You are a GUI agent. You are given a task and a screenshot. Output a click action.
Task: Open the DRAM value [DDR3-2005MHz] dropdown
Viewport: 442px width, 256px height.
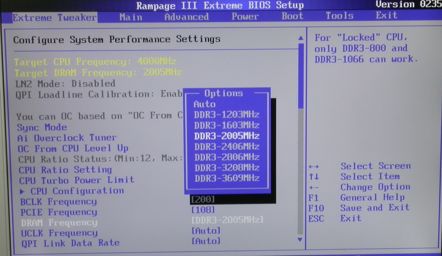(227, 220)
